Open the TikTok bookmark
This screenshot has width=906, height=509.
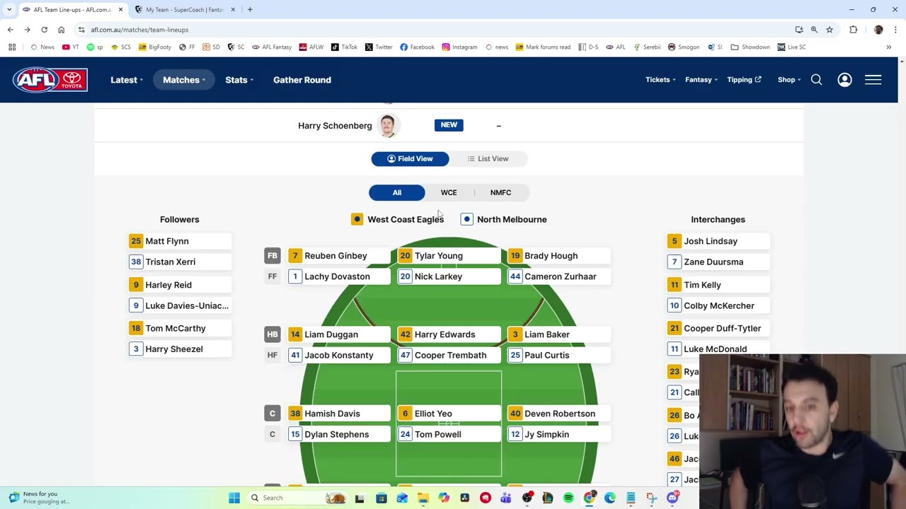(x=345, y=47)
